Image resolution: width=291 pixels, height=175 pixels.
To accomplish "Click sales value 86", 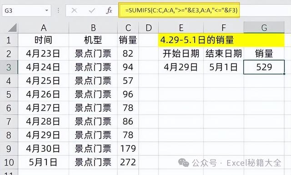I will tap(128, 121).
